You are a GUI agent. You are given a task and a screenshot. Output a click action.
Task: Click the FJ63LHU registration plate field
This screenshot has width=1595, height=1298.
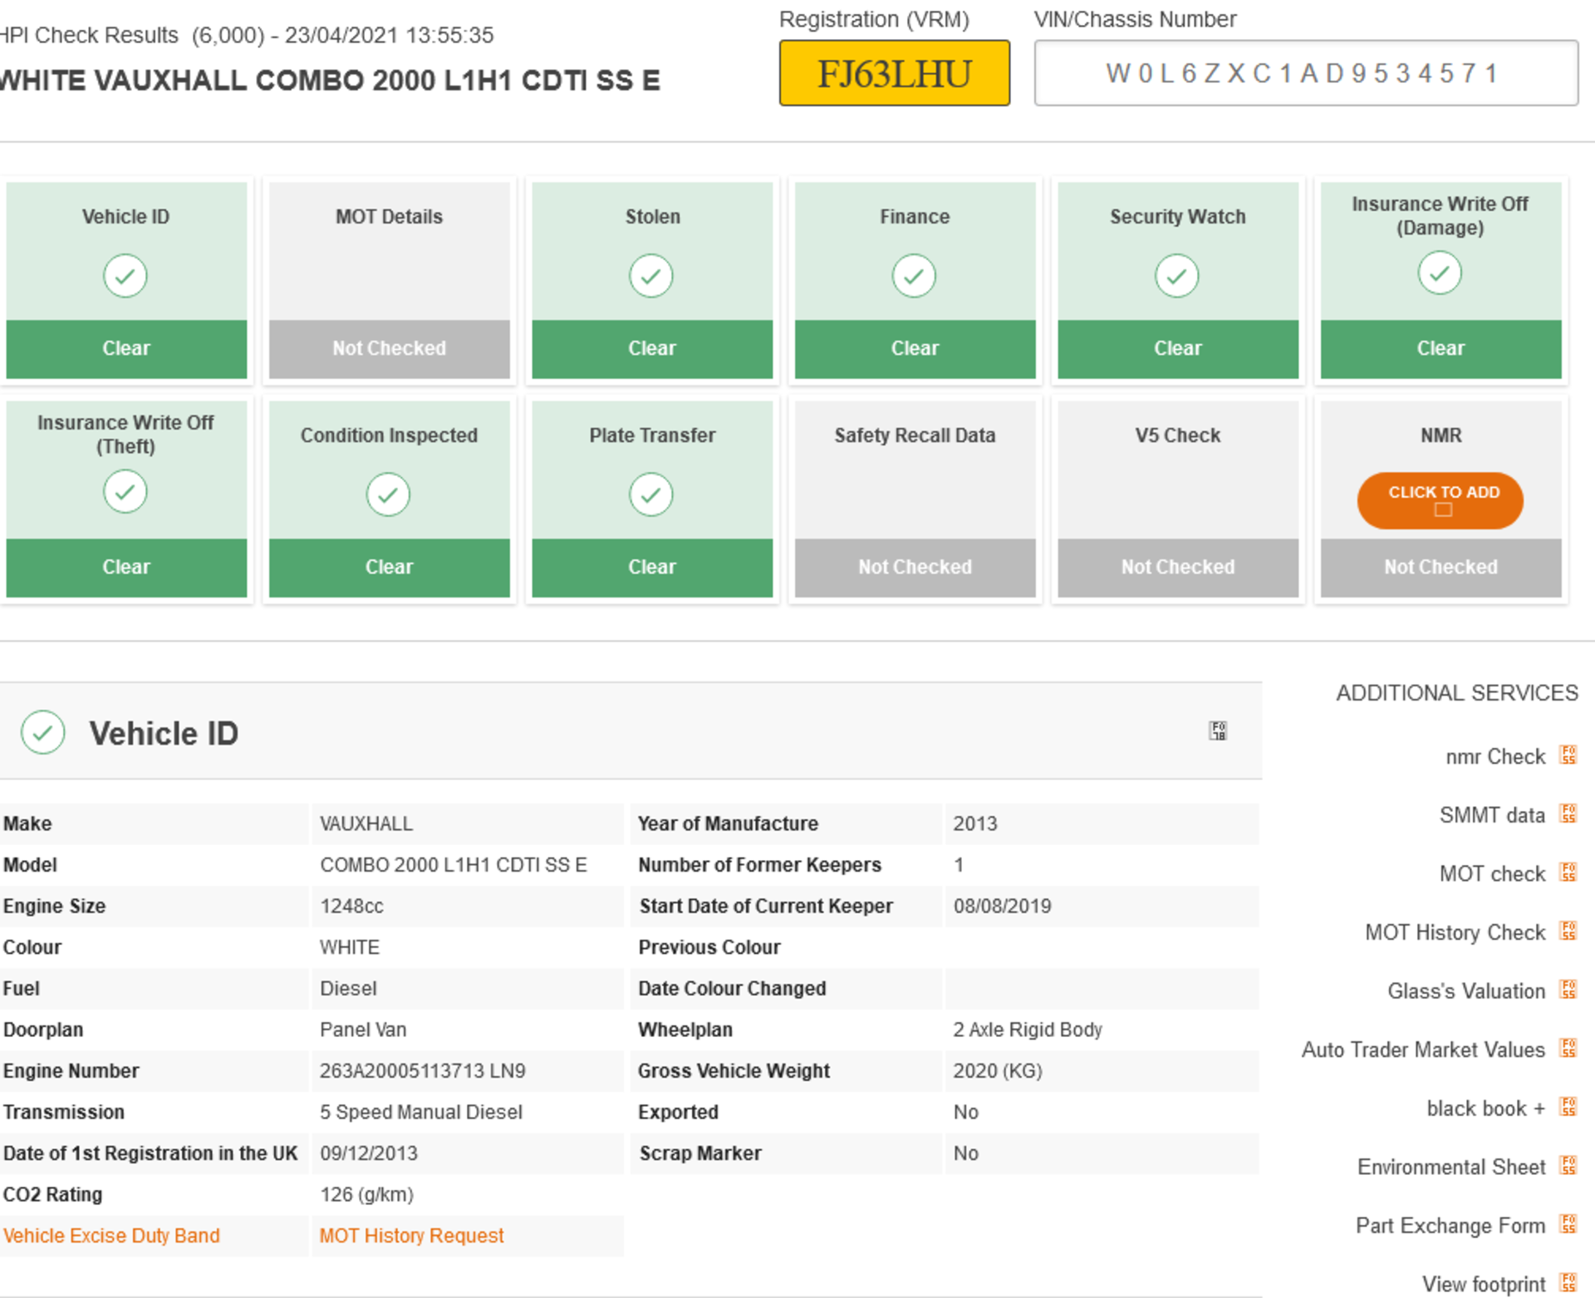tap(894, 73)
